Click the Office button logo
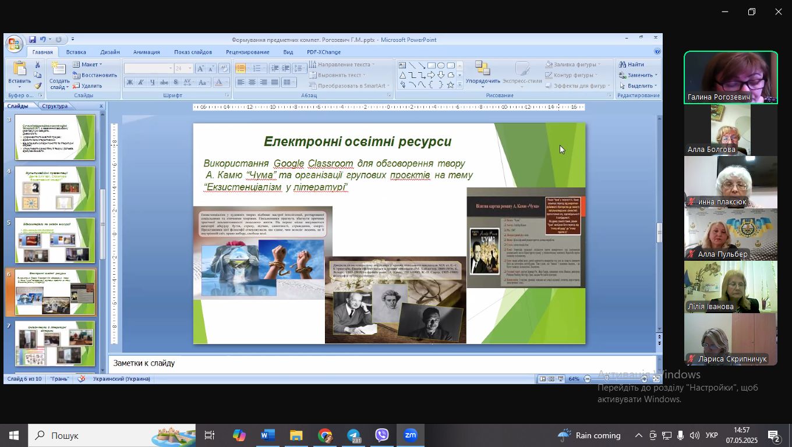Viewport: 792px width, 447px height. 14,44
